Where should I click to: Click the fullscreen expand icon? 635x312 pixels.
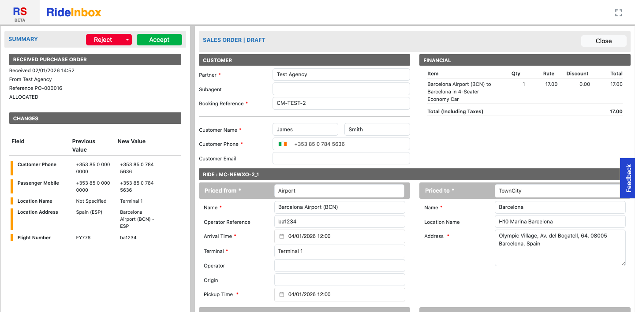pyautogui.click(x=618, y=13)
